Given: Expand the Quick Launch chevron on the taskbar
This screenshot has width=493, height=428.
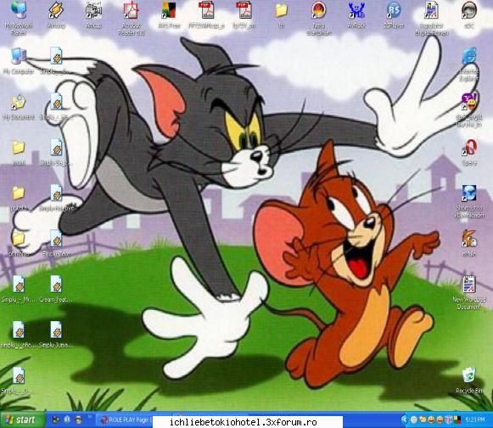Looking at the screenshot, I should 90,418.
